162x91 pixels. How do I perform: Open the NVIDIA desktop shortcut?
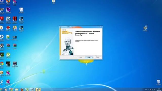click(2, 55)
